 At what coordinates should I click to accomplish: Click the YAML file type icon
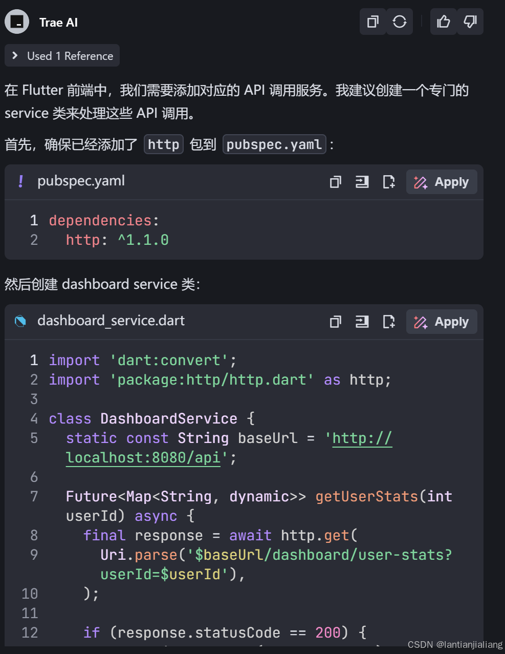tap(20, 181)
